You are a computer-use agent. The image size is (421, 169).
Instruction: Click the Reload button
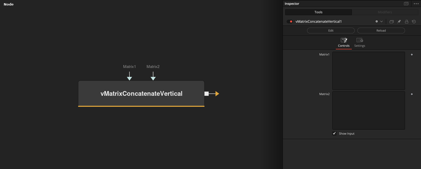coord(381,30)
